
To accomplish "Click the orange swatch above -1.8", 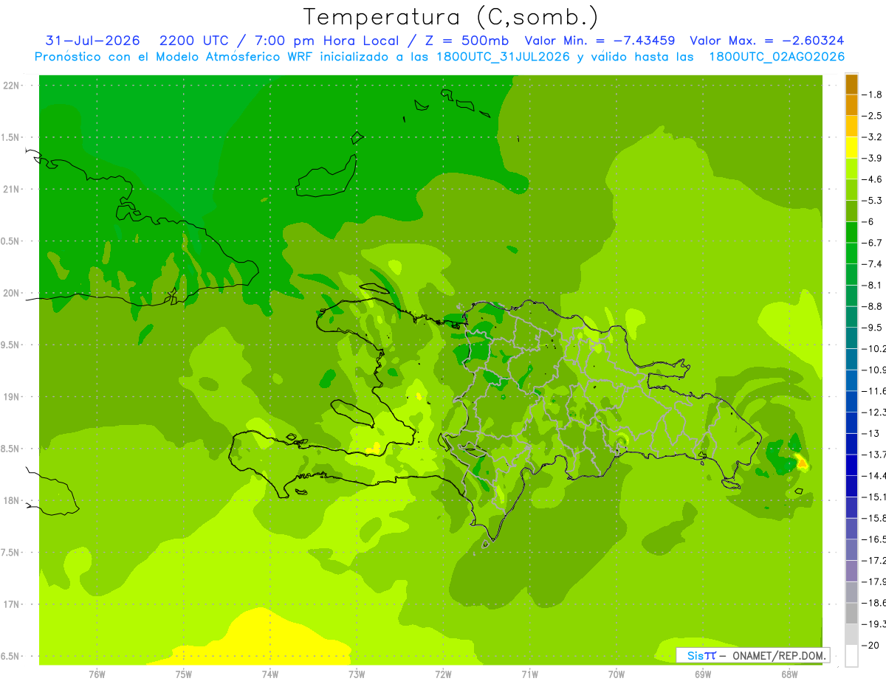I will coord(851,84).
